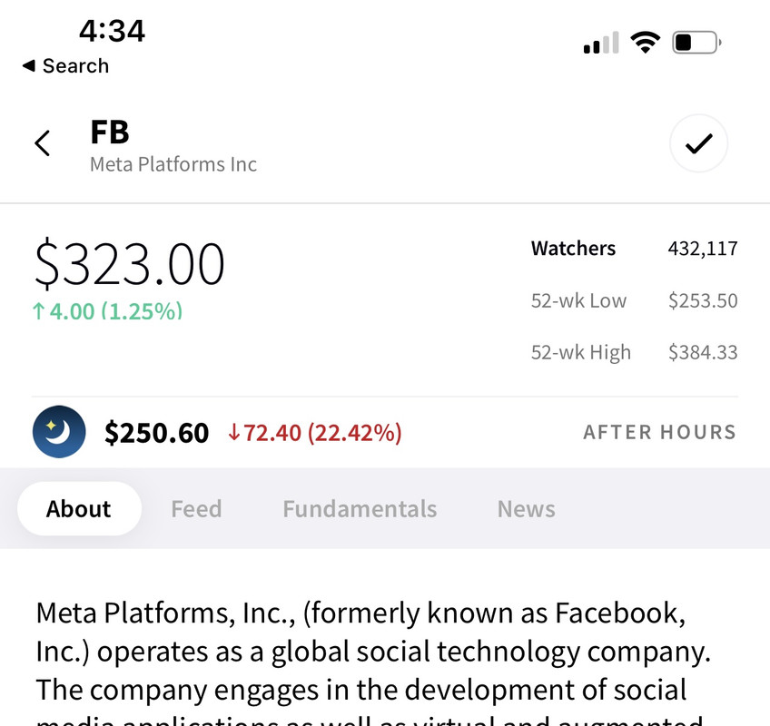Viewport: 770px width, 726px height.
Task: Tap the battery indicator icon
Action: pyautogui.click(x=696, y=43)
